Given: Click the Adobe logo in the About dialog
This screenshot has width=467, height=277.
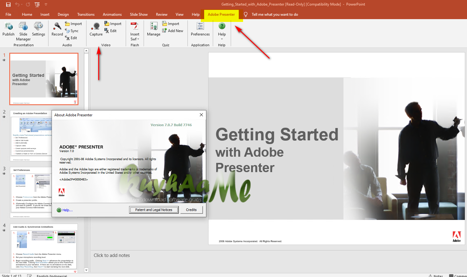Looking at the screenshot, I should [62, 192].
